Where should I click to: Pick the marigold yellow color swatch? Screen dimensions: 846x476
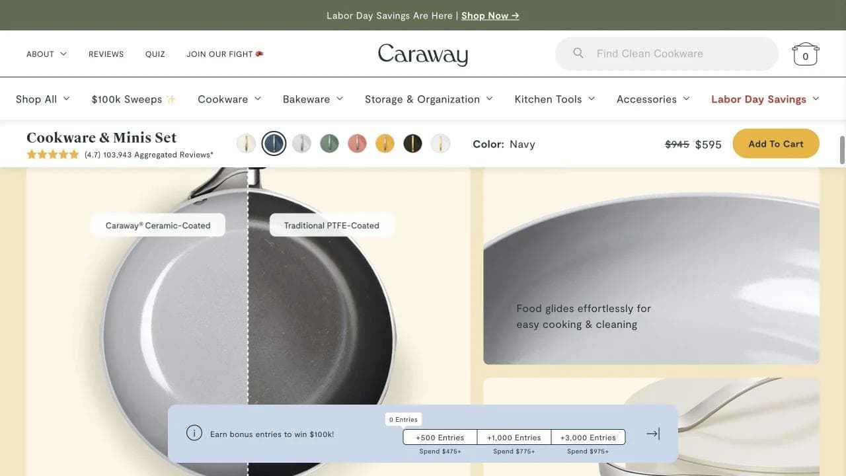[385, 143]
